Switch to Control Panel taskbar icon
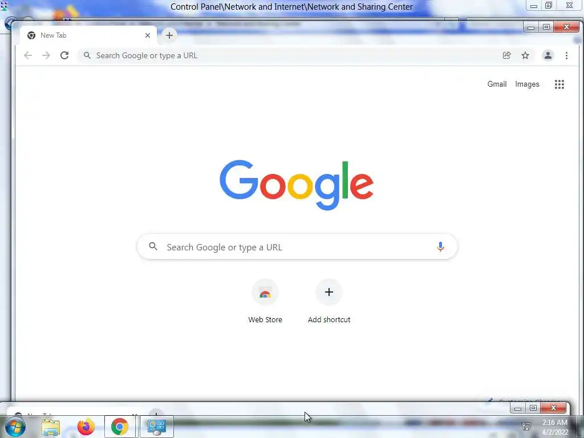This screenshot has width=584, height=438. [156, 427]
